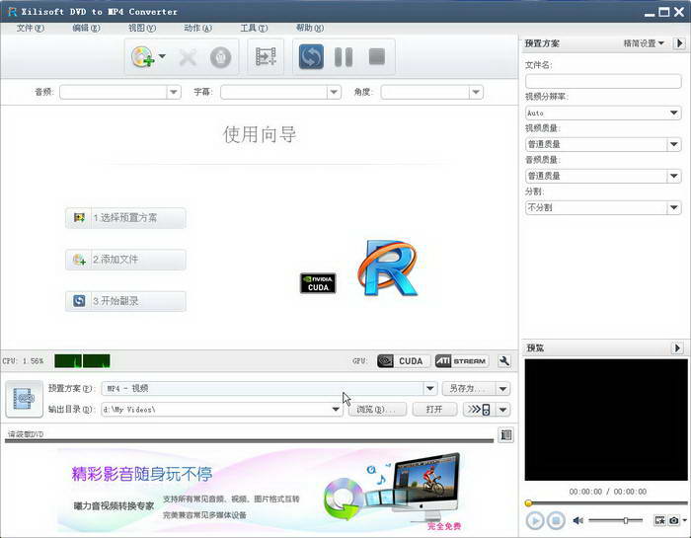Open the transfer to device dropdown arrow
This screenshot has width=691, height=538.
(503, 410)
